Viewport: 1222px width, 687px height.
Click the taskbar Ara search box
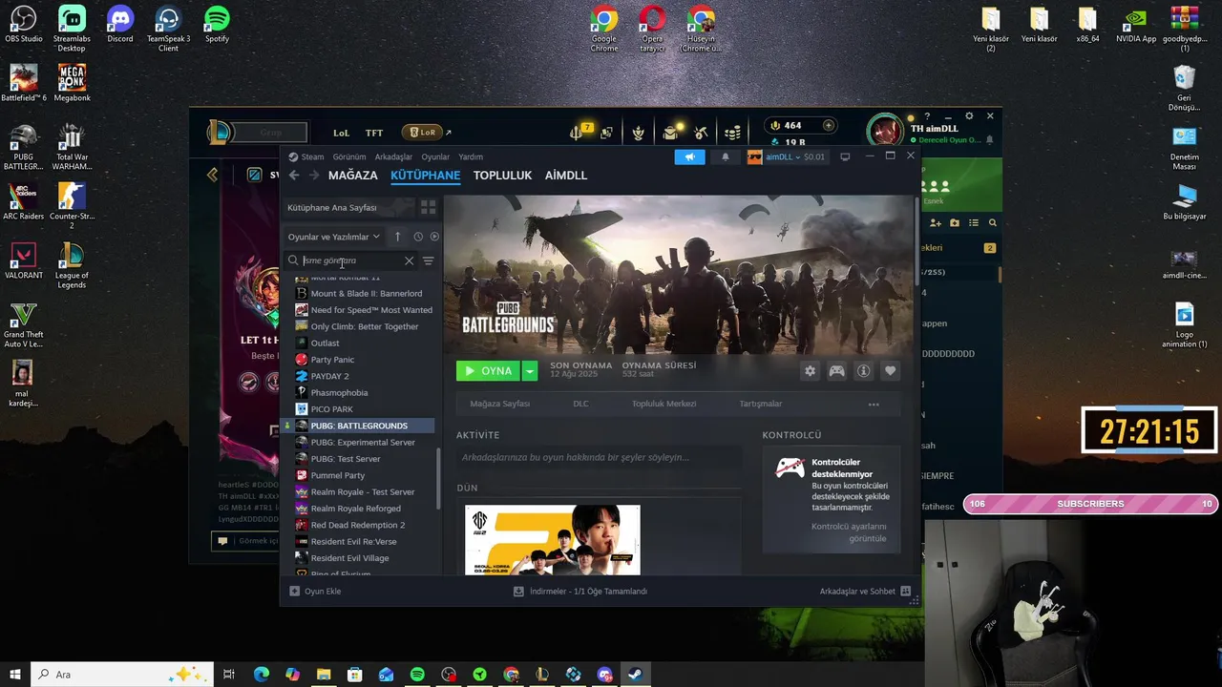tap(122, 675)
